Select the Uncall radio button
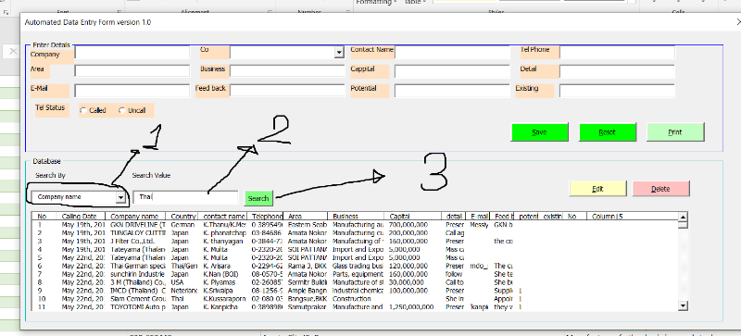Screen dimensions: 741x336 click(x=122, y=110)
